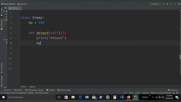
Task: Change '4 spaces' indent setting
Action: pyautogui.click(x=145, y=93)
